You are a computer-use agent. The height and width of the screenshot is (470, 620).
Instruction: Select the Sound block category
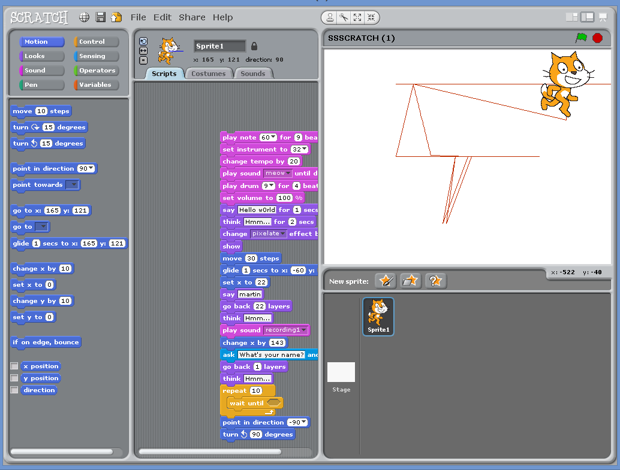coord(41,70)
